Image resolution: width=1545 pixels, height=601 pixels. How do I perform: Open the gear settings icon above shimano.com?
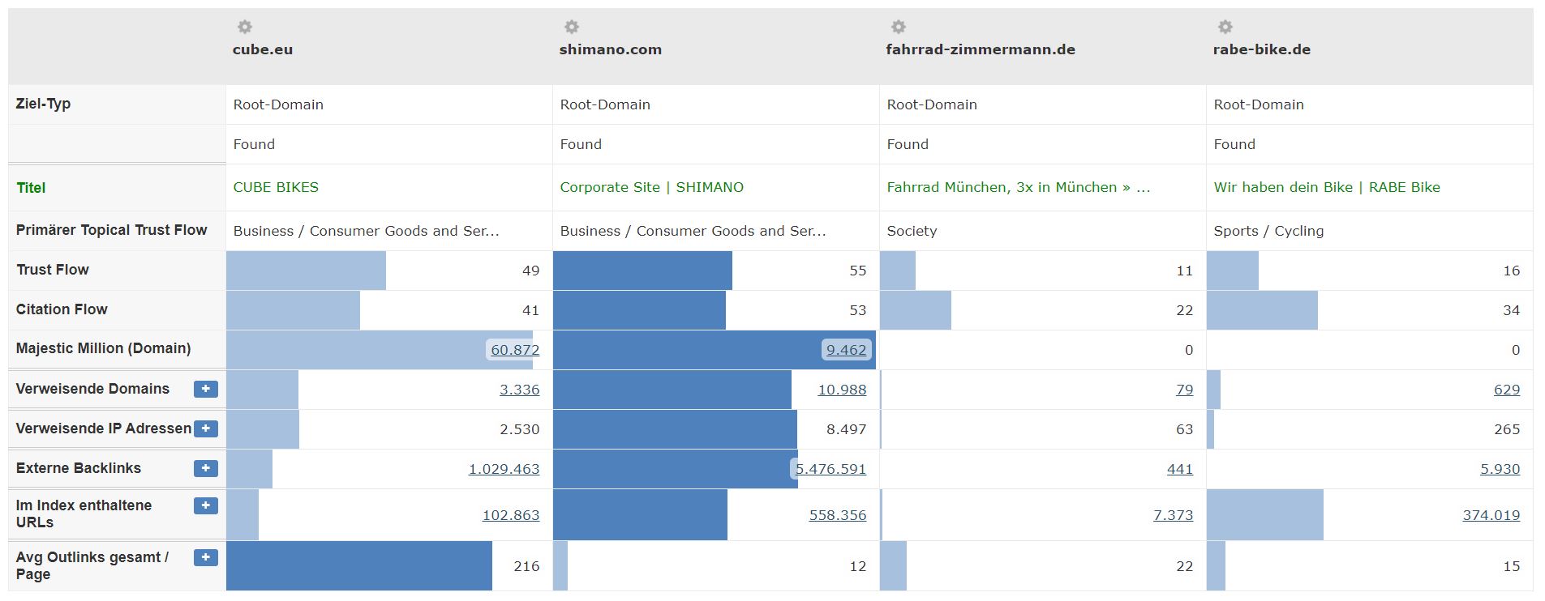pos(571,27)
